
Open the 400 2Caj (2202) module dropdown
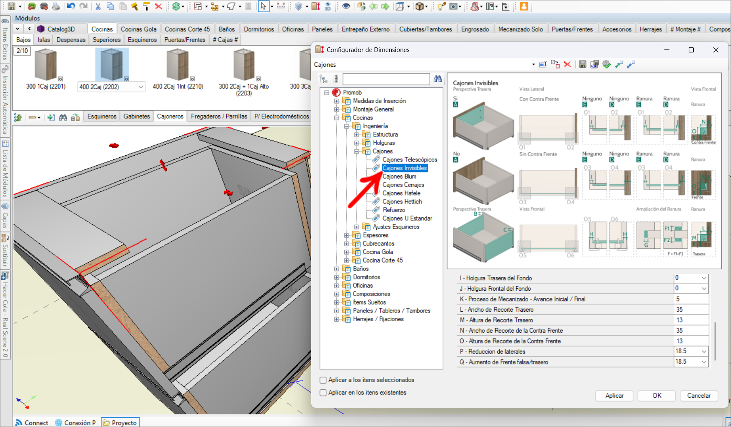[141, 87]
